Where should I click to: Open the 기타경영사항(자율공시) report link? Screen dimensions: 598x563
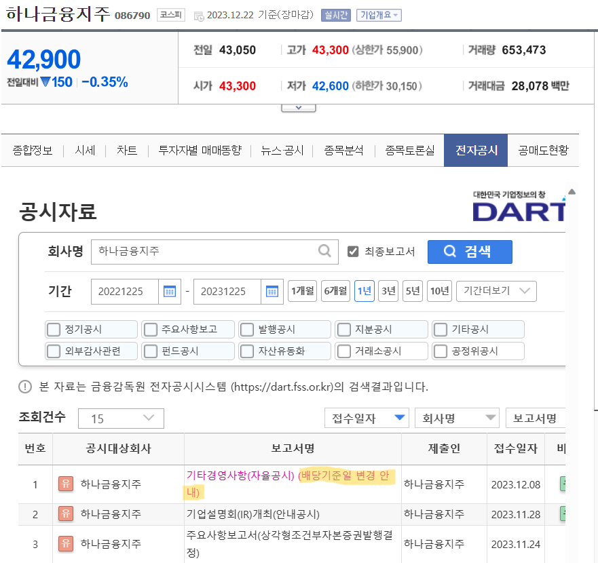click(288, 484)
